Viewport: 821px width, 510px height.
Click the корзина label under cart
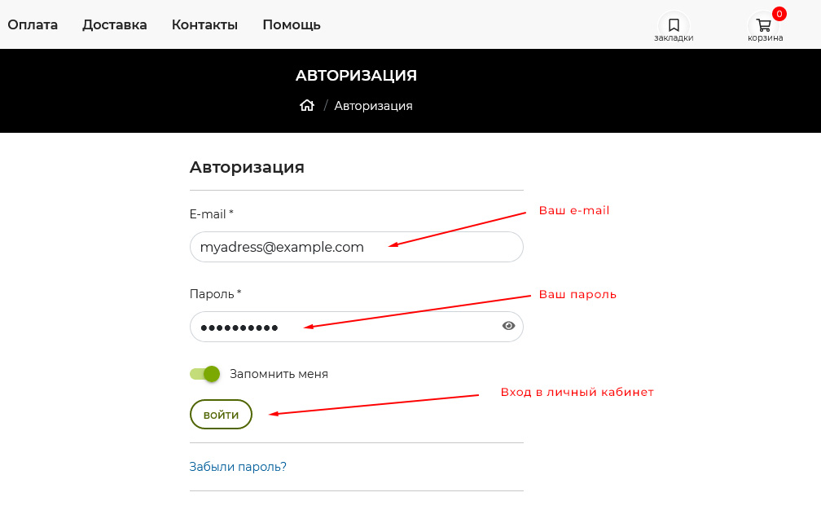coord(765,38)
